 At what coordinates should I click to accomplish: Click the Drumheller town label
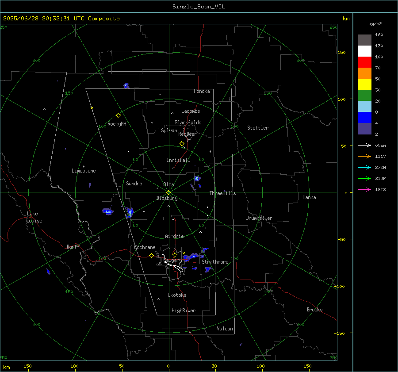(259, 218)
